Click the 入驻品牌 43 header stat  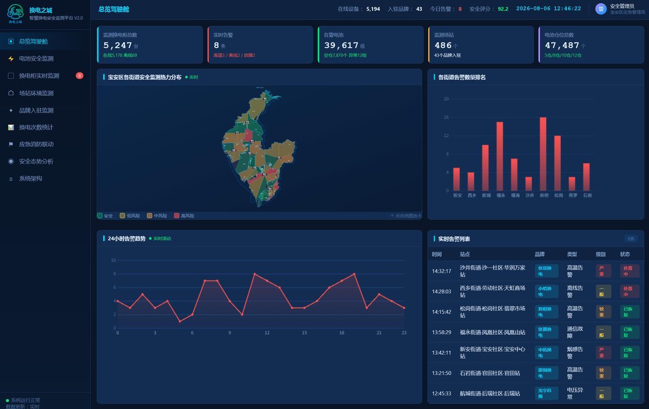pos(405,9)
